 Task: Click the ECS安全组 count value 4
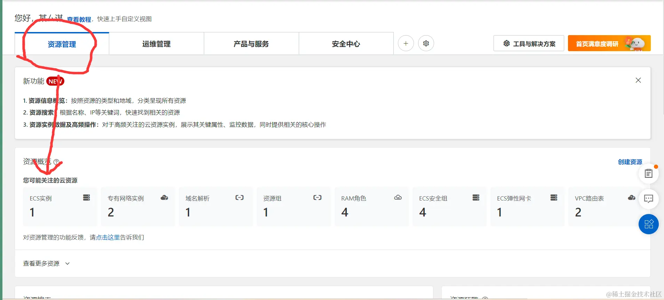click(423, 212)
